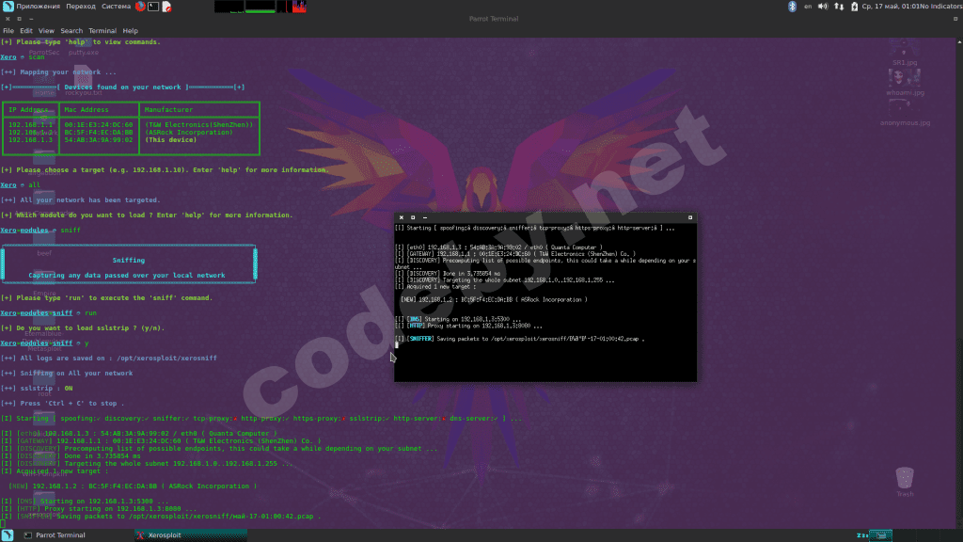Open the Parrot logo menu icon in top panel
The height and width of the screenshot is (542, 963).
point(8,7)
